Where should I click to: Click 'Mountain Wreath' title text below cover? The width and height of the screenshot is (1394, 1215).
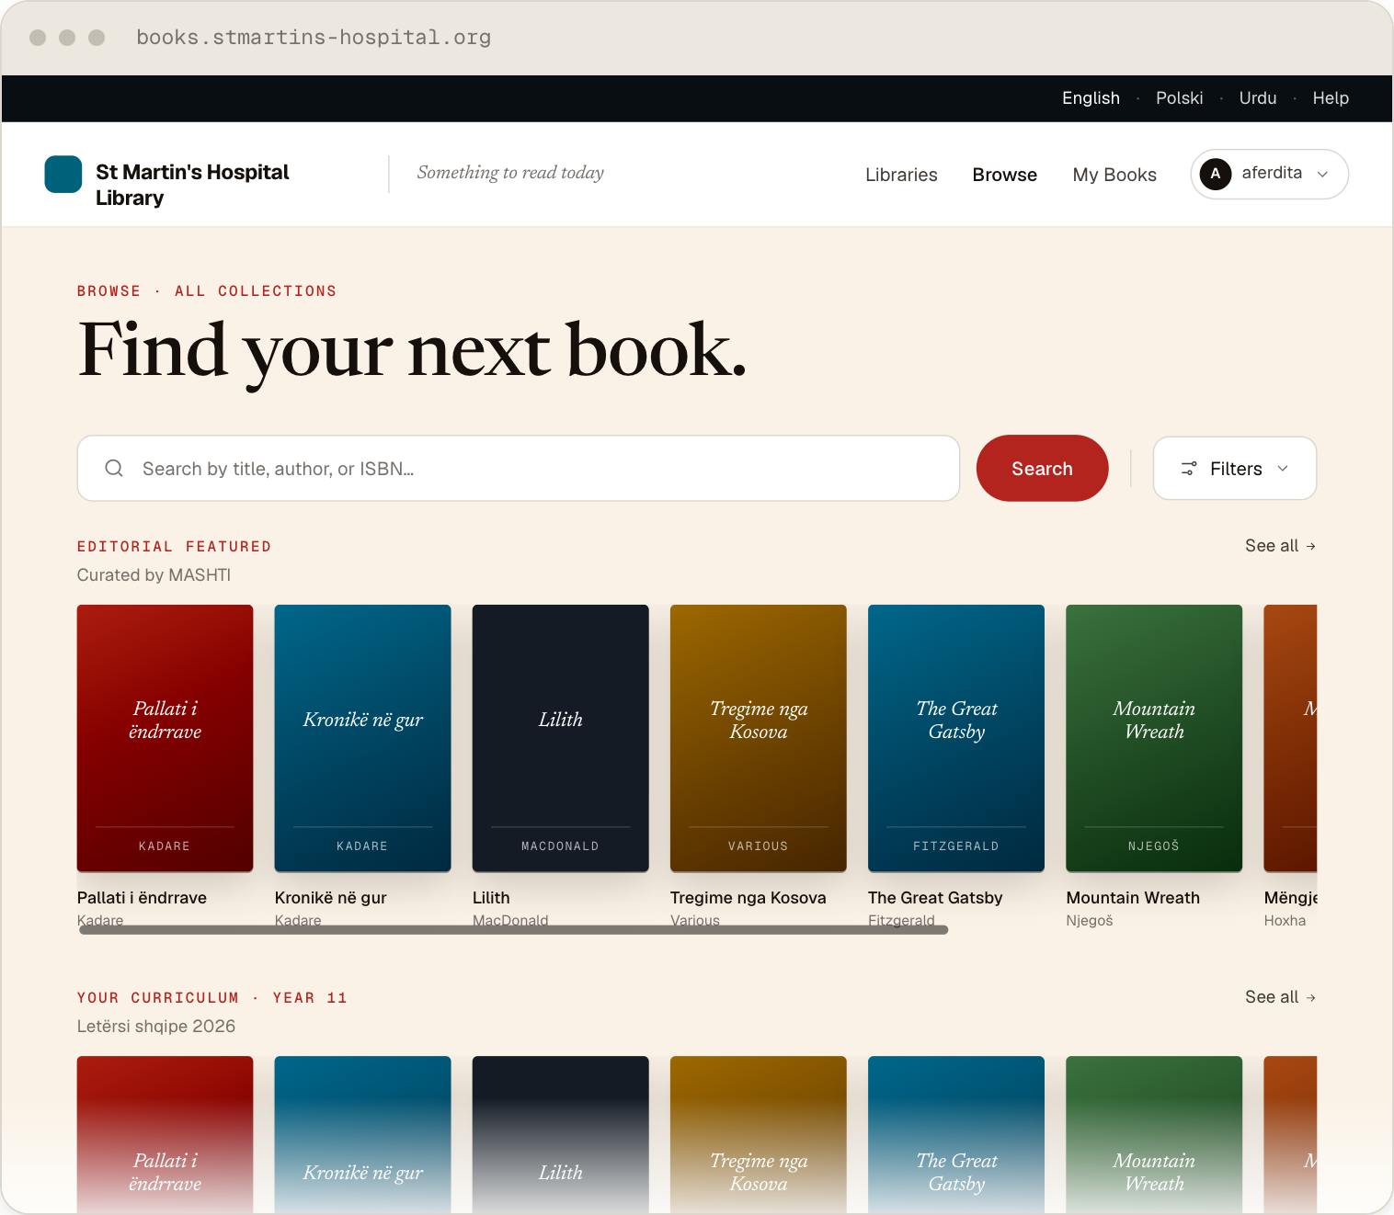pos(1133,898)
